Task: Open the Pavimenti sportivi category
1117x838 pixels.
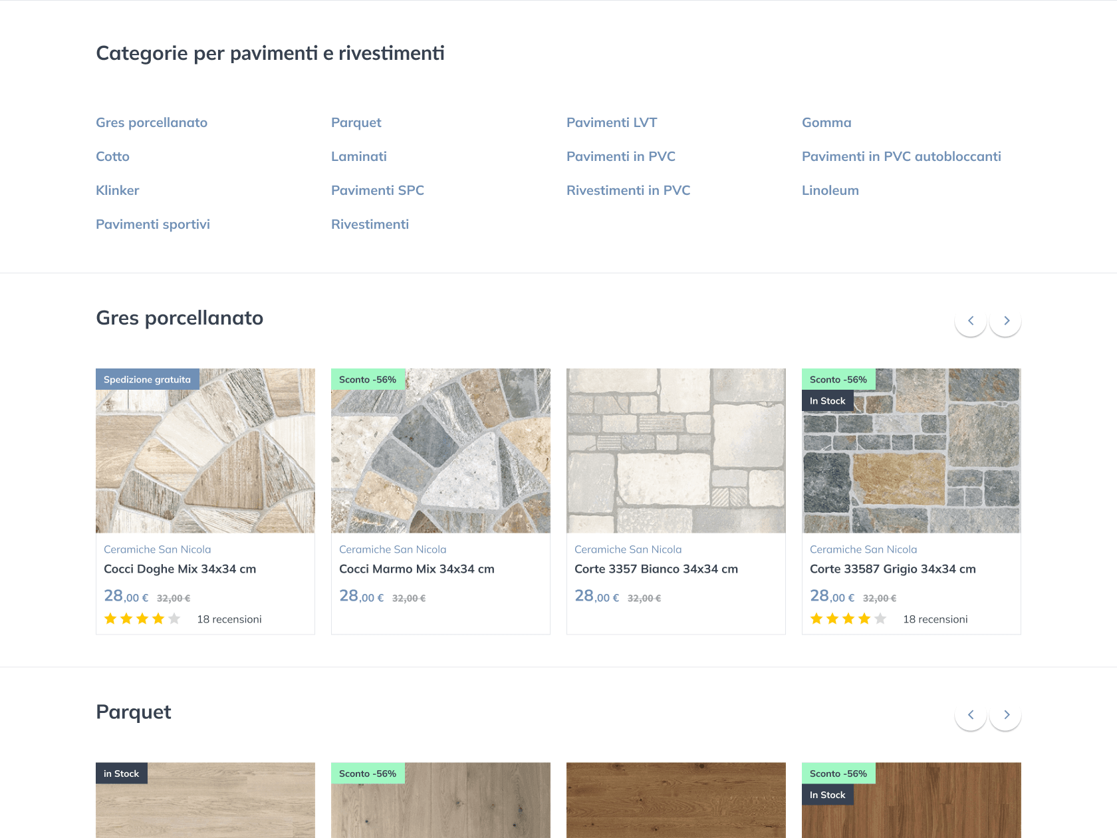Action: click(x=153, y=224)
